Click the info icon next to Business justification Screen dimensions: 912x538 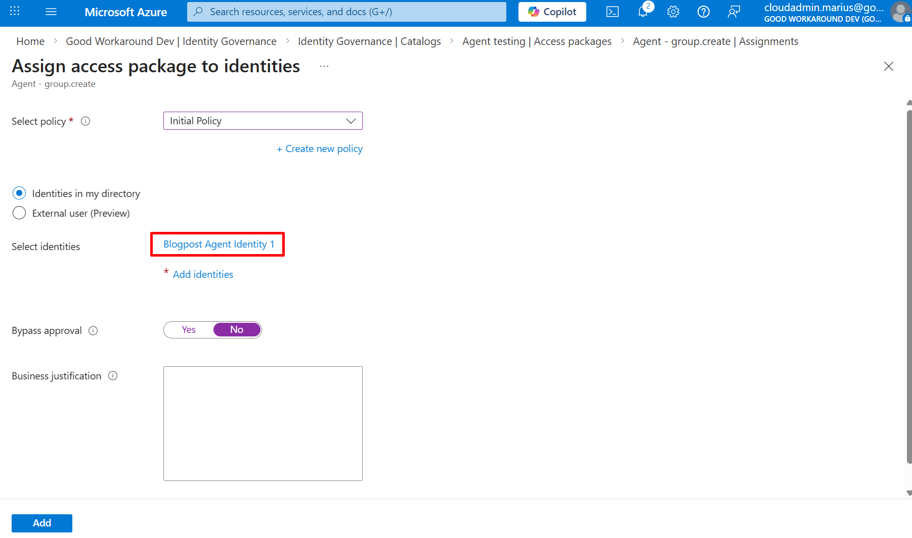click(113, 376)
